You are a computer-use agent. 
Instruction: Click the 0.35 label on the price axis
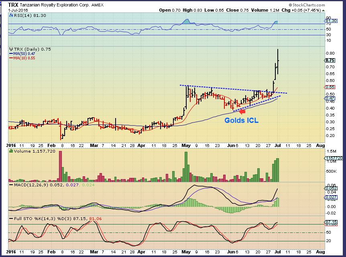330,115
